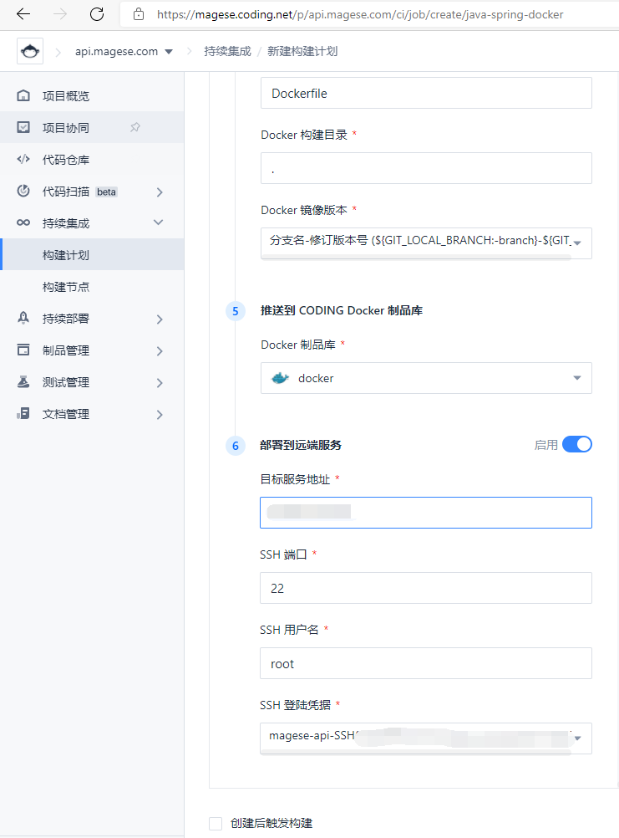The width and height of the screenshot is (619, 838).
Task: Click the Docker whale icon in 制品库 field
Action: [280, 378]
